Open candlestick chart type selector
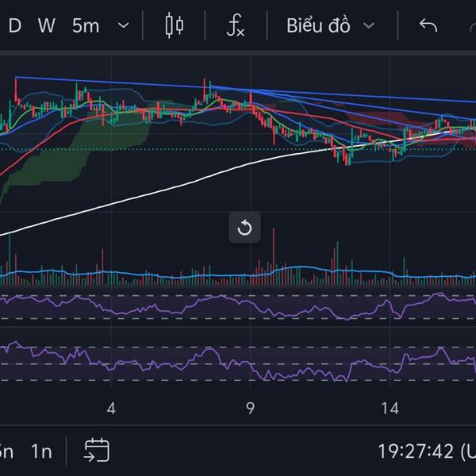This screenshot has height=476, width=476. pos(175,25)
